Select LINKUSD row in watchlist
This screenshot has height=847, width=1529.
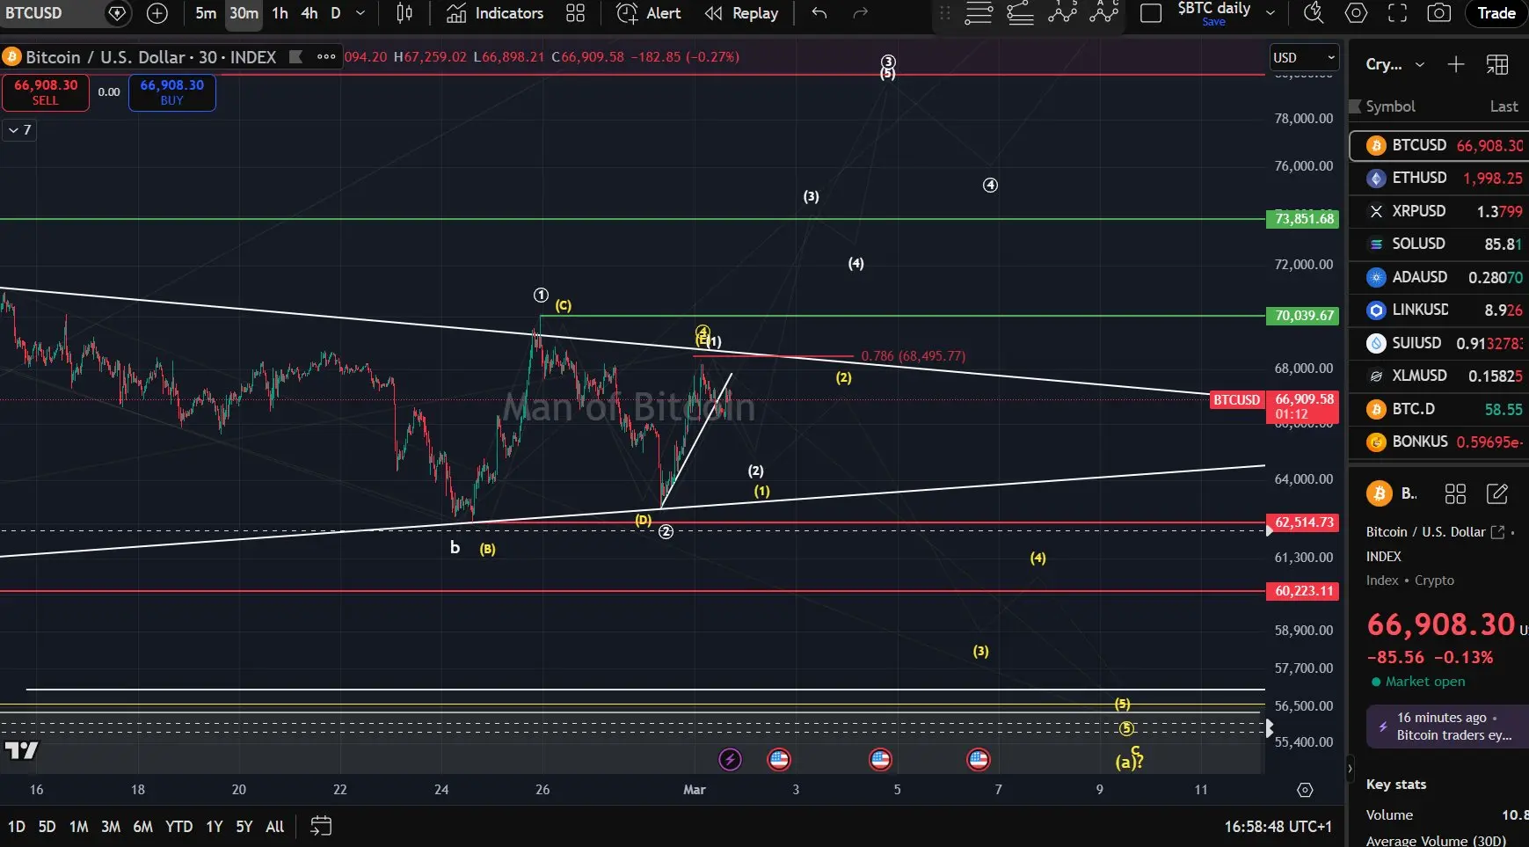(x=1439, y=310)
